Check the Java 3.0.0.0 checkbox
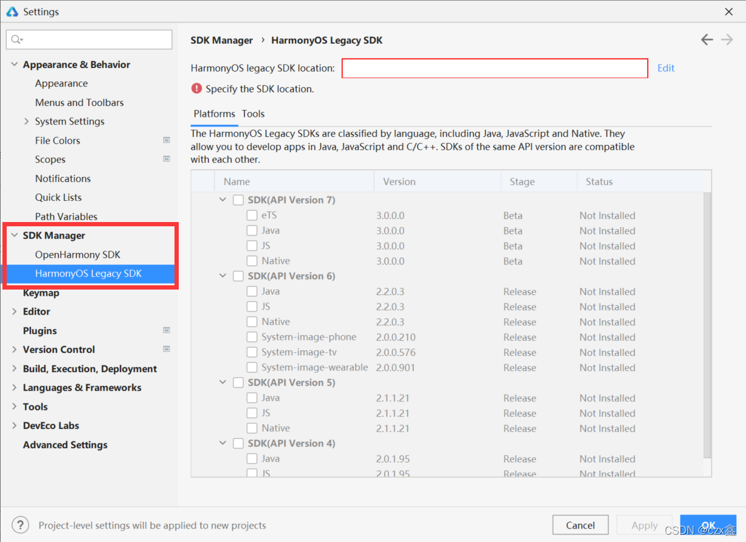The image size is (746, 542). pyautogui.click(x=252, y=231)
